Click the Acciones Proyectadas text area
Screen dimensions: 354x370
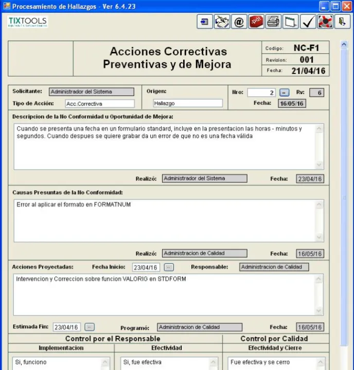(x=165, y=294)
